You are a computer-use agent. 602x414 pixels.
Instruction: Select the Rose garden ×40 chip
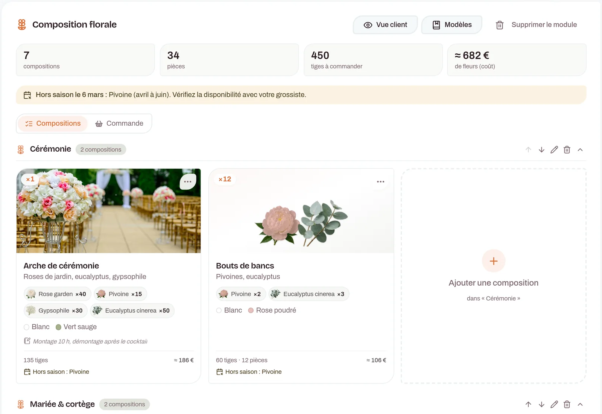tap(58, 294)
